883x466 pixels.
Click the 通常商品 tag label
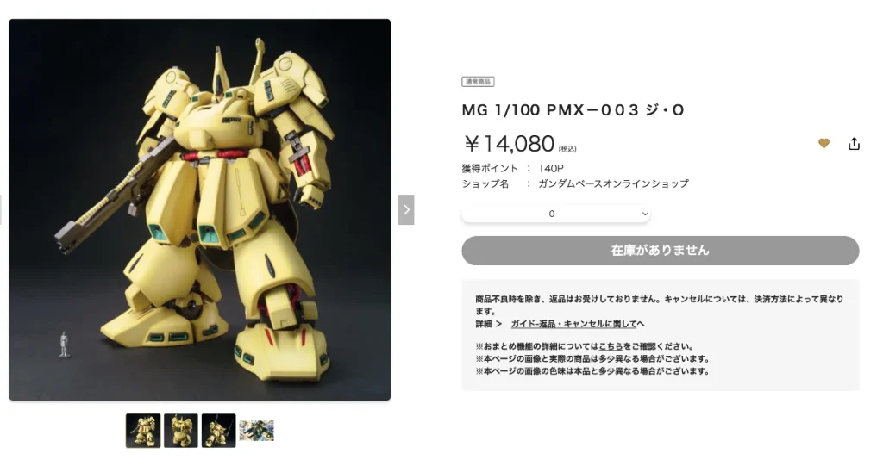pos(478,82)
